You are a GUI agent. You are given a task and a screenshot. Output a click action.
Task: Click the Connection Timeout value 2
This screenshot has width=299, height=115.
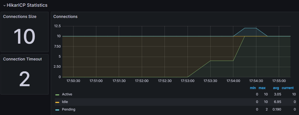pos(25,79)
